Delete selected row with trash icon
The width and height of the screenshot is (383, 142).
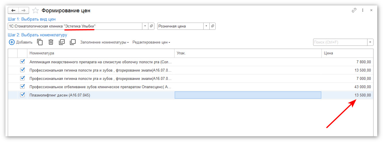click(x=51, y=42)
